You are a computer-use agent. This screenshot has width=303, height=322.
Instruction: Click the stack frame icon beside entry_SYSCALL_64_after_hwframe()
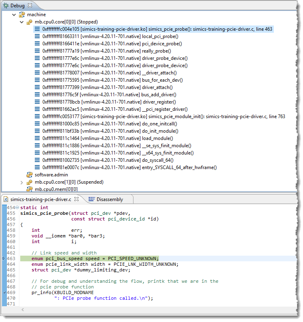(x=37, y=167)
